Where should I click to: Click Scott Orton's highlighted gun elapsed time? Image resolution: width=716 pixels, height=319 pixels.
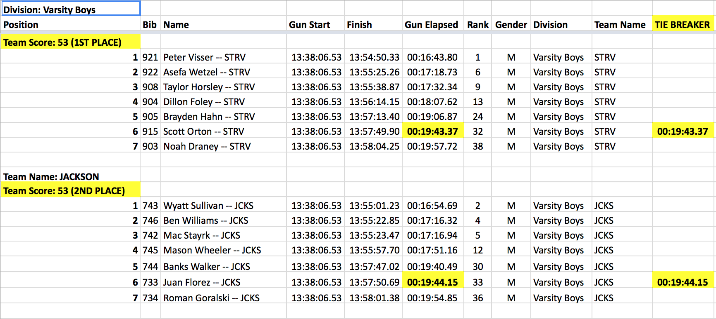coord(432,131)
